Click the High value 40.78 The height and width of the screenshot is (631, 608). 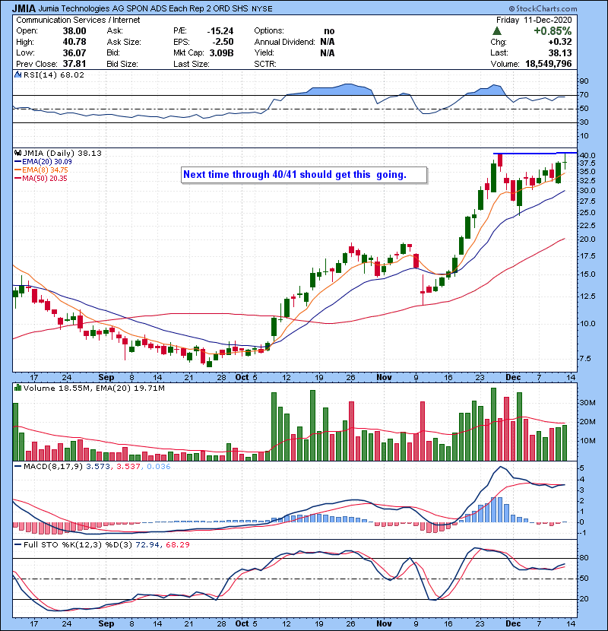point(74,42)
